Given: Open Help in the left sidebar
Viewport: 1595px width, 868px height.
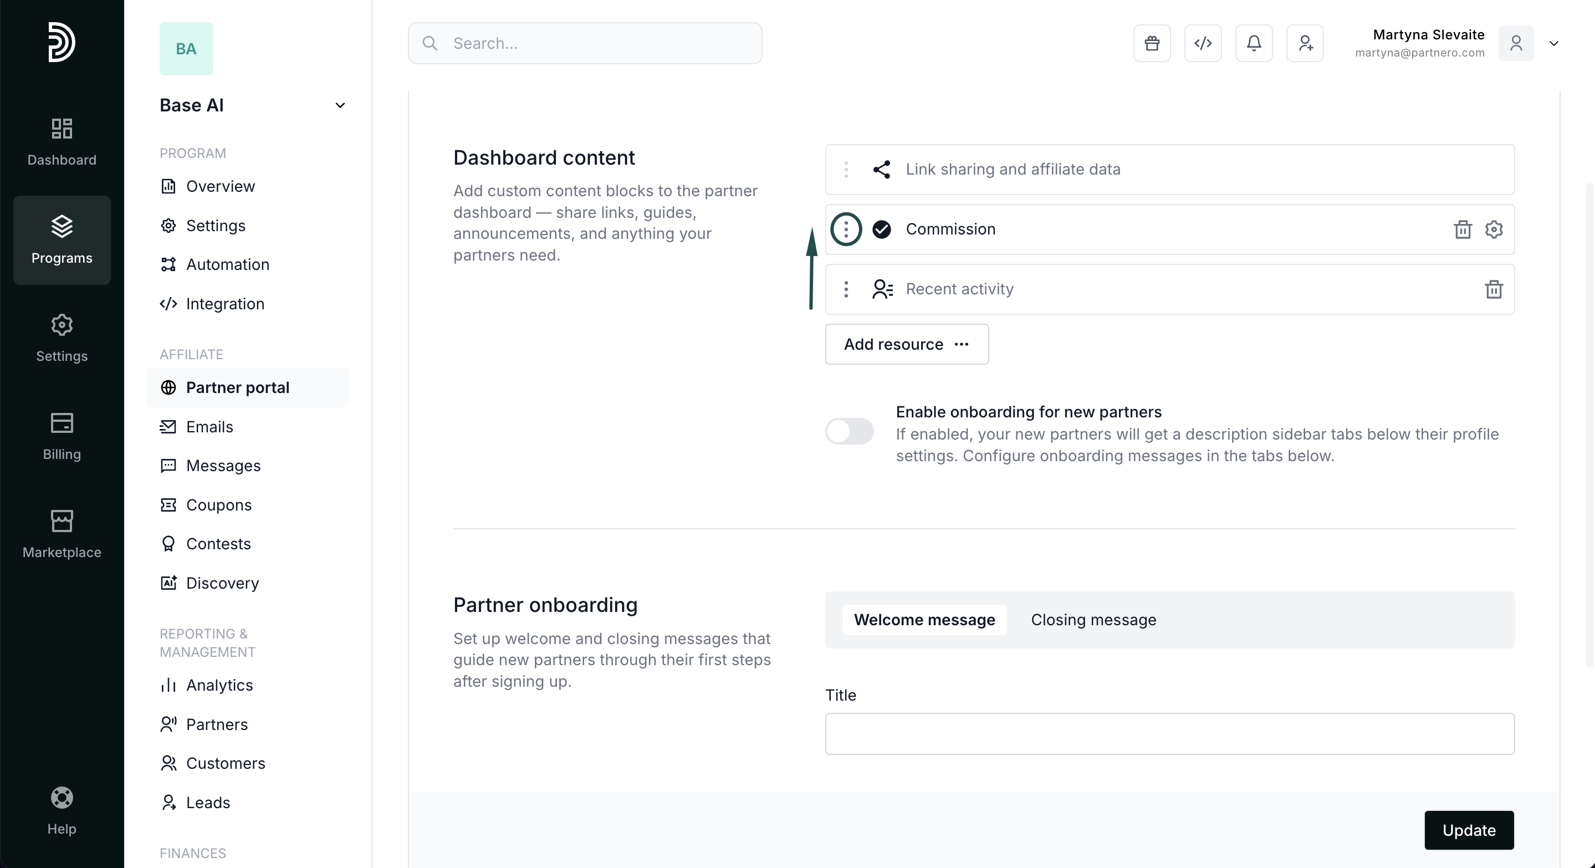Looking at the screenshot, I should tap(62, 810).
